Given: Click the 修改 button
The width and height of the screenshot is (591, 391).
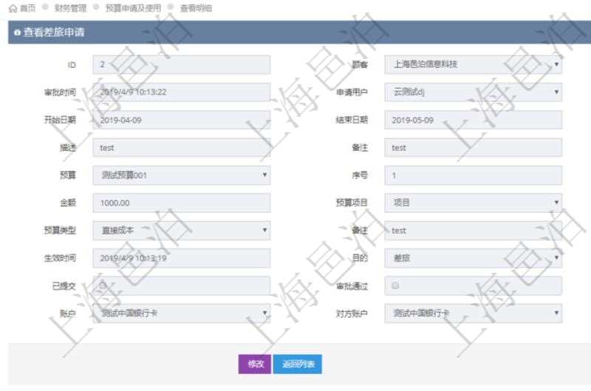Looking at the screenshot, I should click(x=255, y=364).
